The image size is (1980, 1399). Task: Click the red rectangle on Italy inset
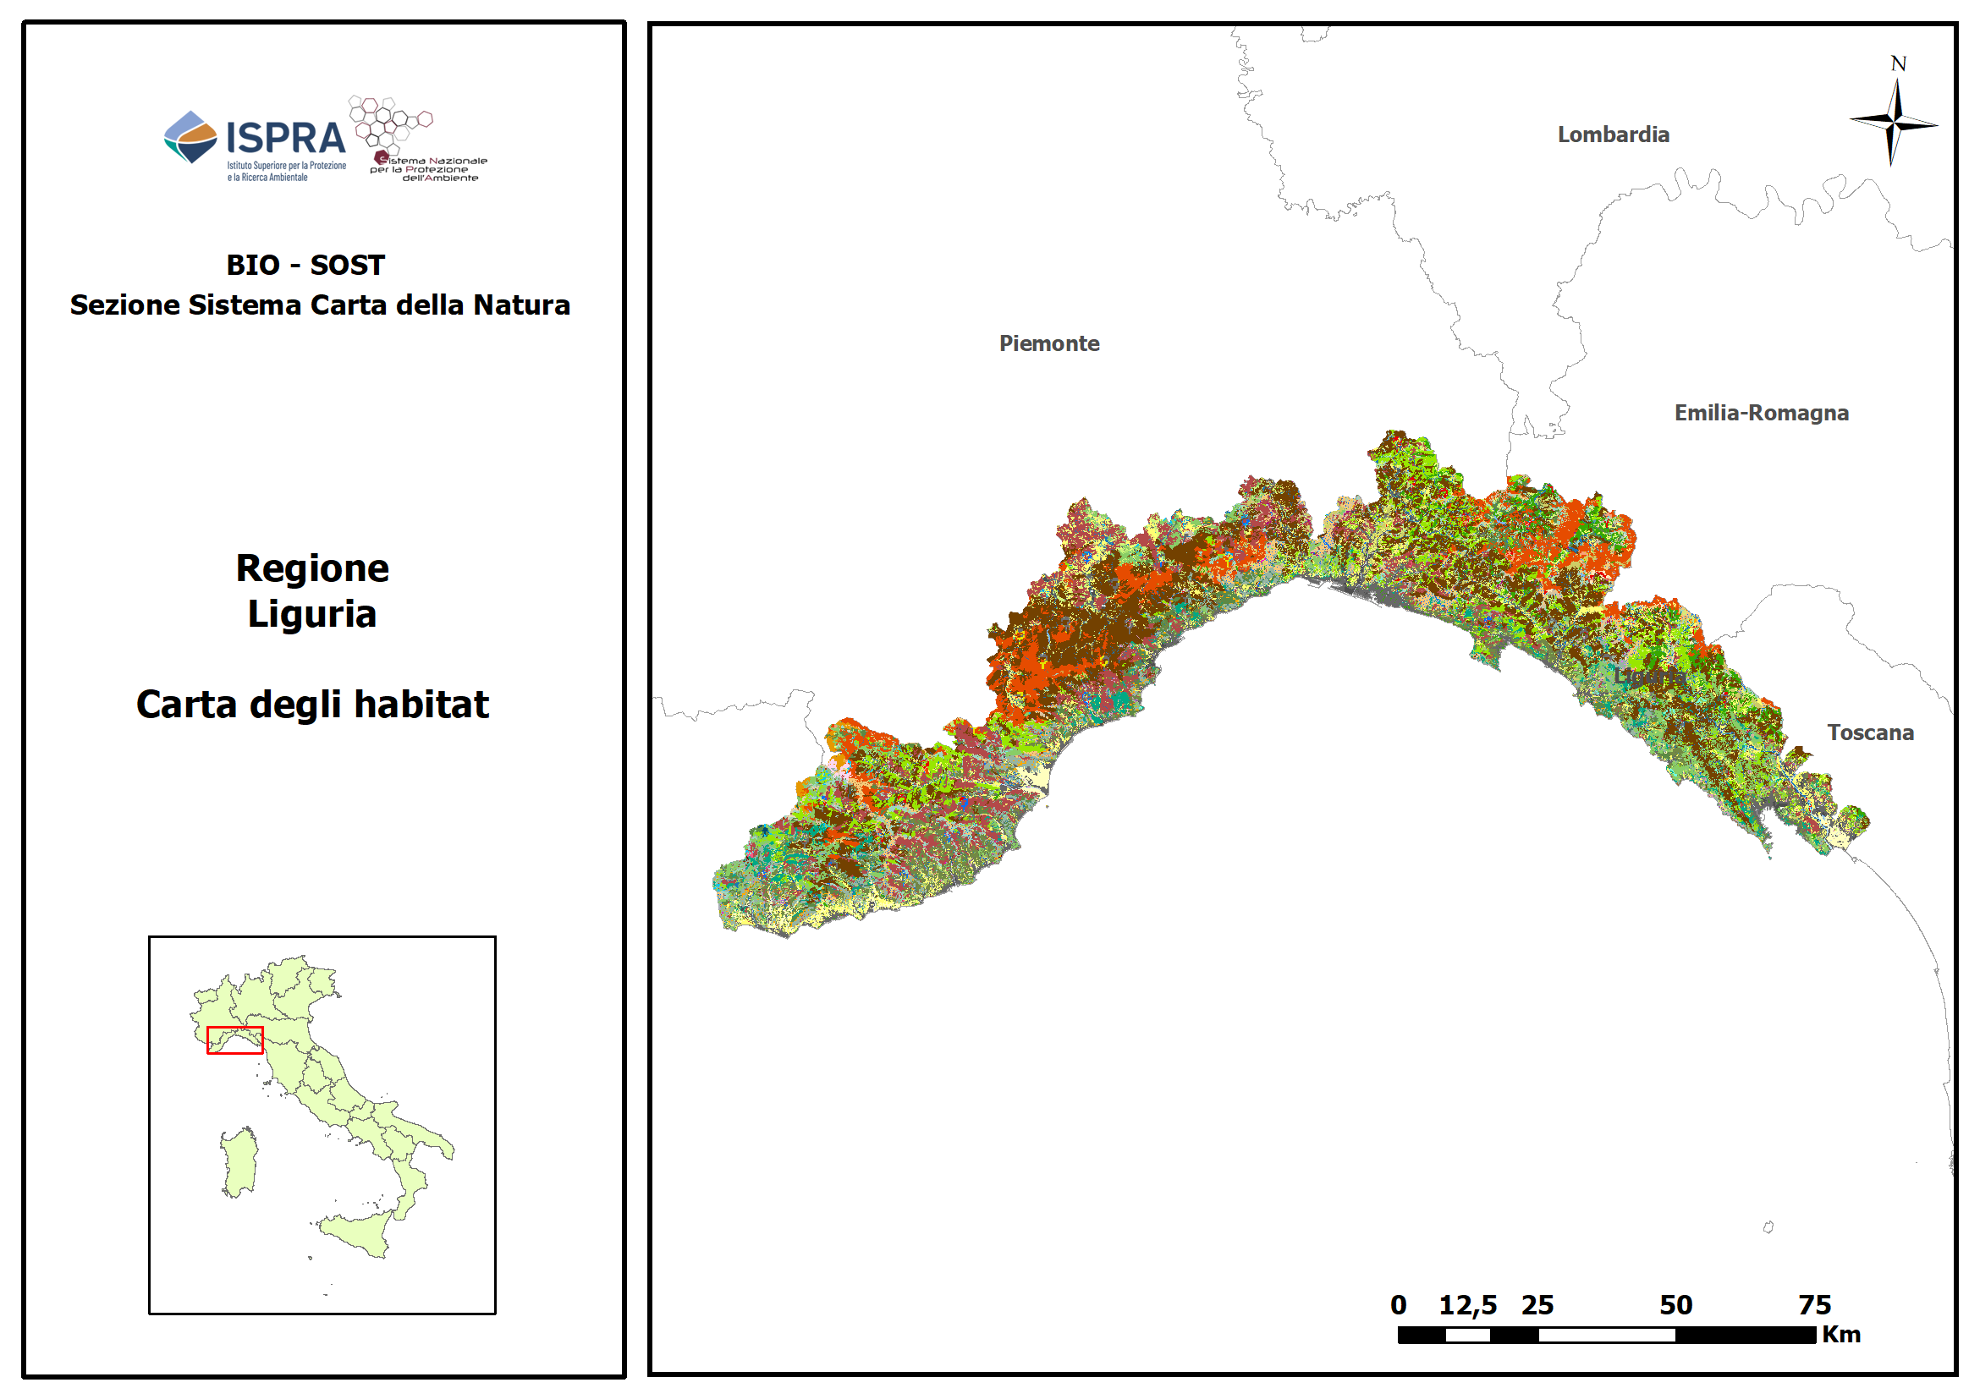click(x=234, y=1040)
